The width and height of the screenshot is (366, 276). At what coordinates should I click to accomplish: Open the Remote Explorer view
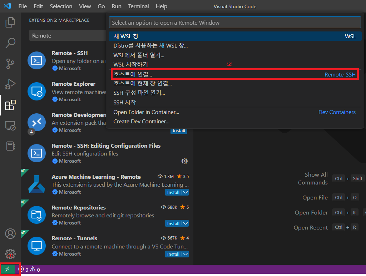[10, 125]
